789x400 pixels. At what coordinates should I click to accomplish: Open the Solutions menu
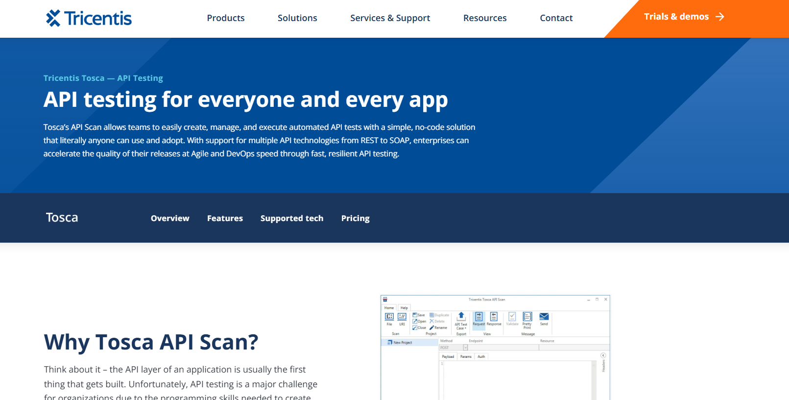[297, 18]
